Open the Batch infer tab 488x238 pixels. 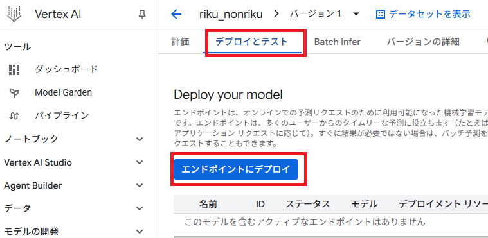pyautogui.click(x=338, y=42)
